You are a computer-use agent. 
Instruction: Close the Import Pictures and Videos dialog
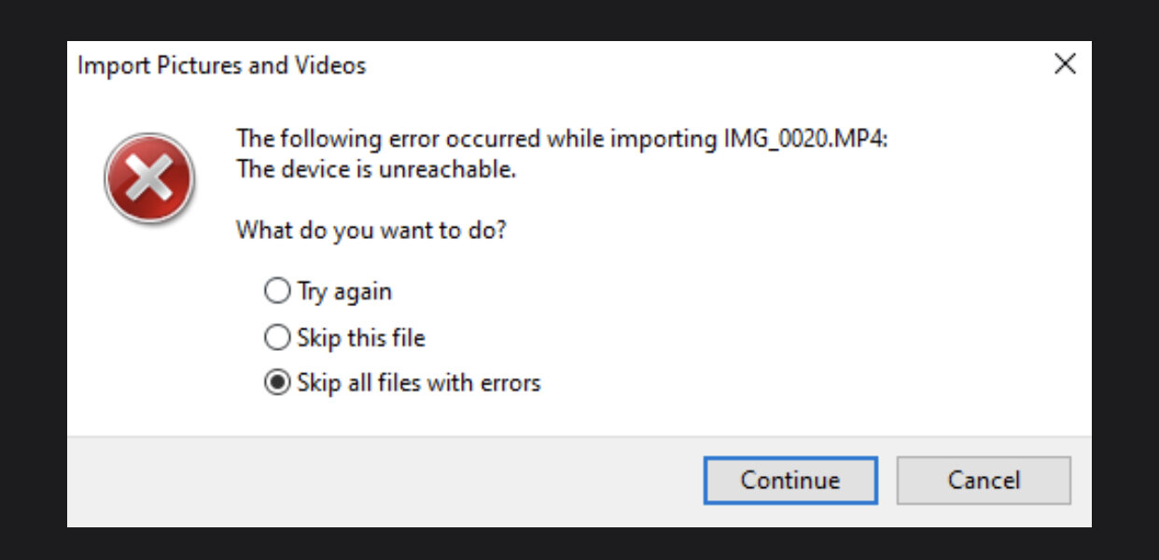click(x=1065, y=64)
